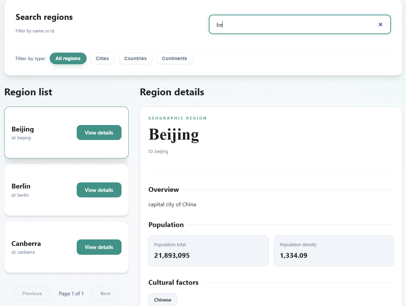406x306 pixels.
Task: Select the Beijing name in region list
Action: (x=23, y=129)
